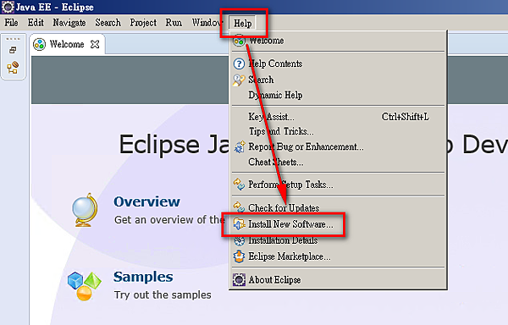This screenshot has width=508, height=325.
Task: Choose Welcome in Help menu
Action: [x=339, y=41]
